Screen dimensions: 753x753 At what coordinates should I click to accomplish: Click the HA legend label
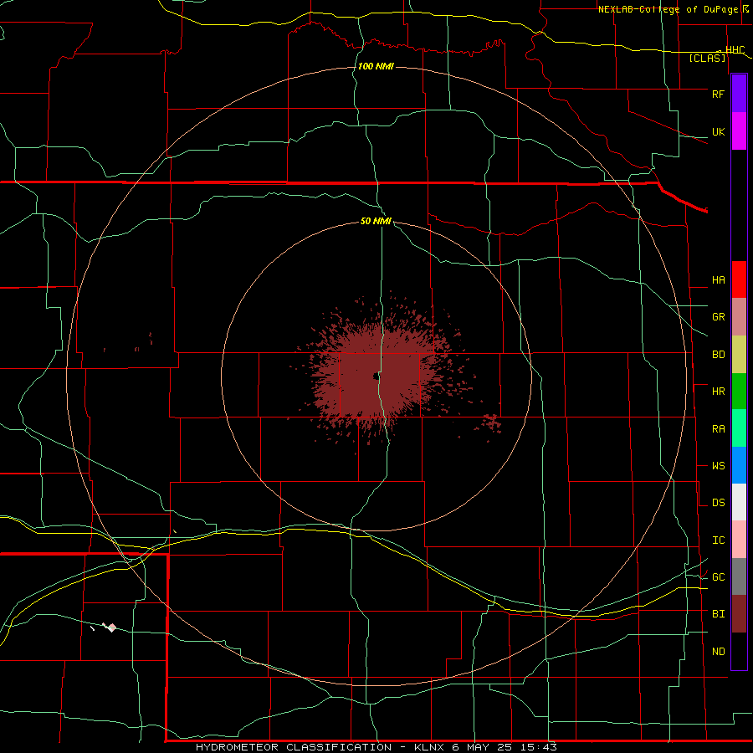tap(718, 279)
